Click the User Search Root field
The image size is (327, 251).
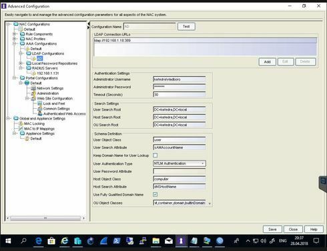coord(180,109)
